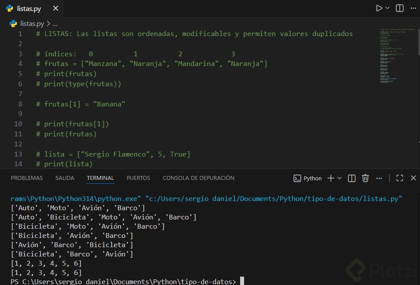Image resolution: width=420 pixels, height=285 pixels.
Task: Close the listas.py editor tab
Action: [55, 9]
